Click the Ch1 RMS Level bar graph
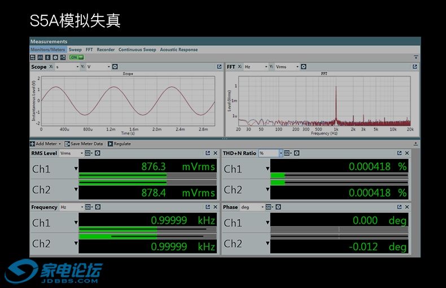This screenshot has height=288, width=446. [x=147, y=176]
